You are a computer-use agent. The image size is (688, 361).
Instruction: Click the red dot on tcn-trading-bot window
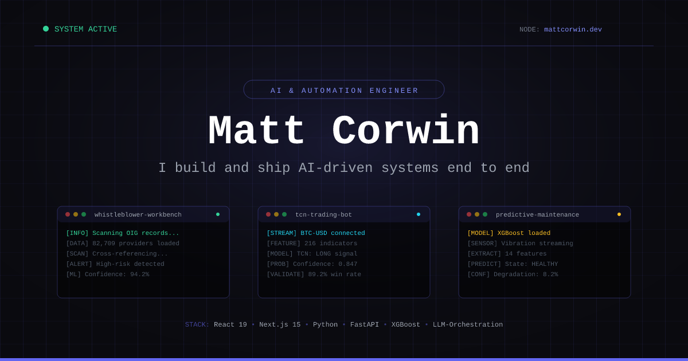click(268, 214)
